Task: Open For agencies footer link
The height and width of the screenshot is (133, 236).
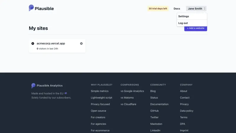Action: (x=99, y=124)
